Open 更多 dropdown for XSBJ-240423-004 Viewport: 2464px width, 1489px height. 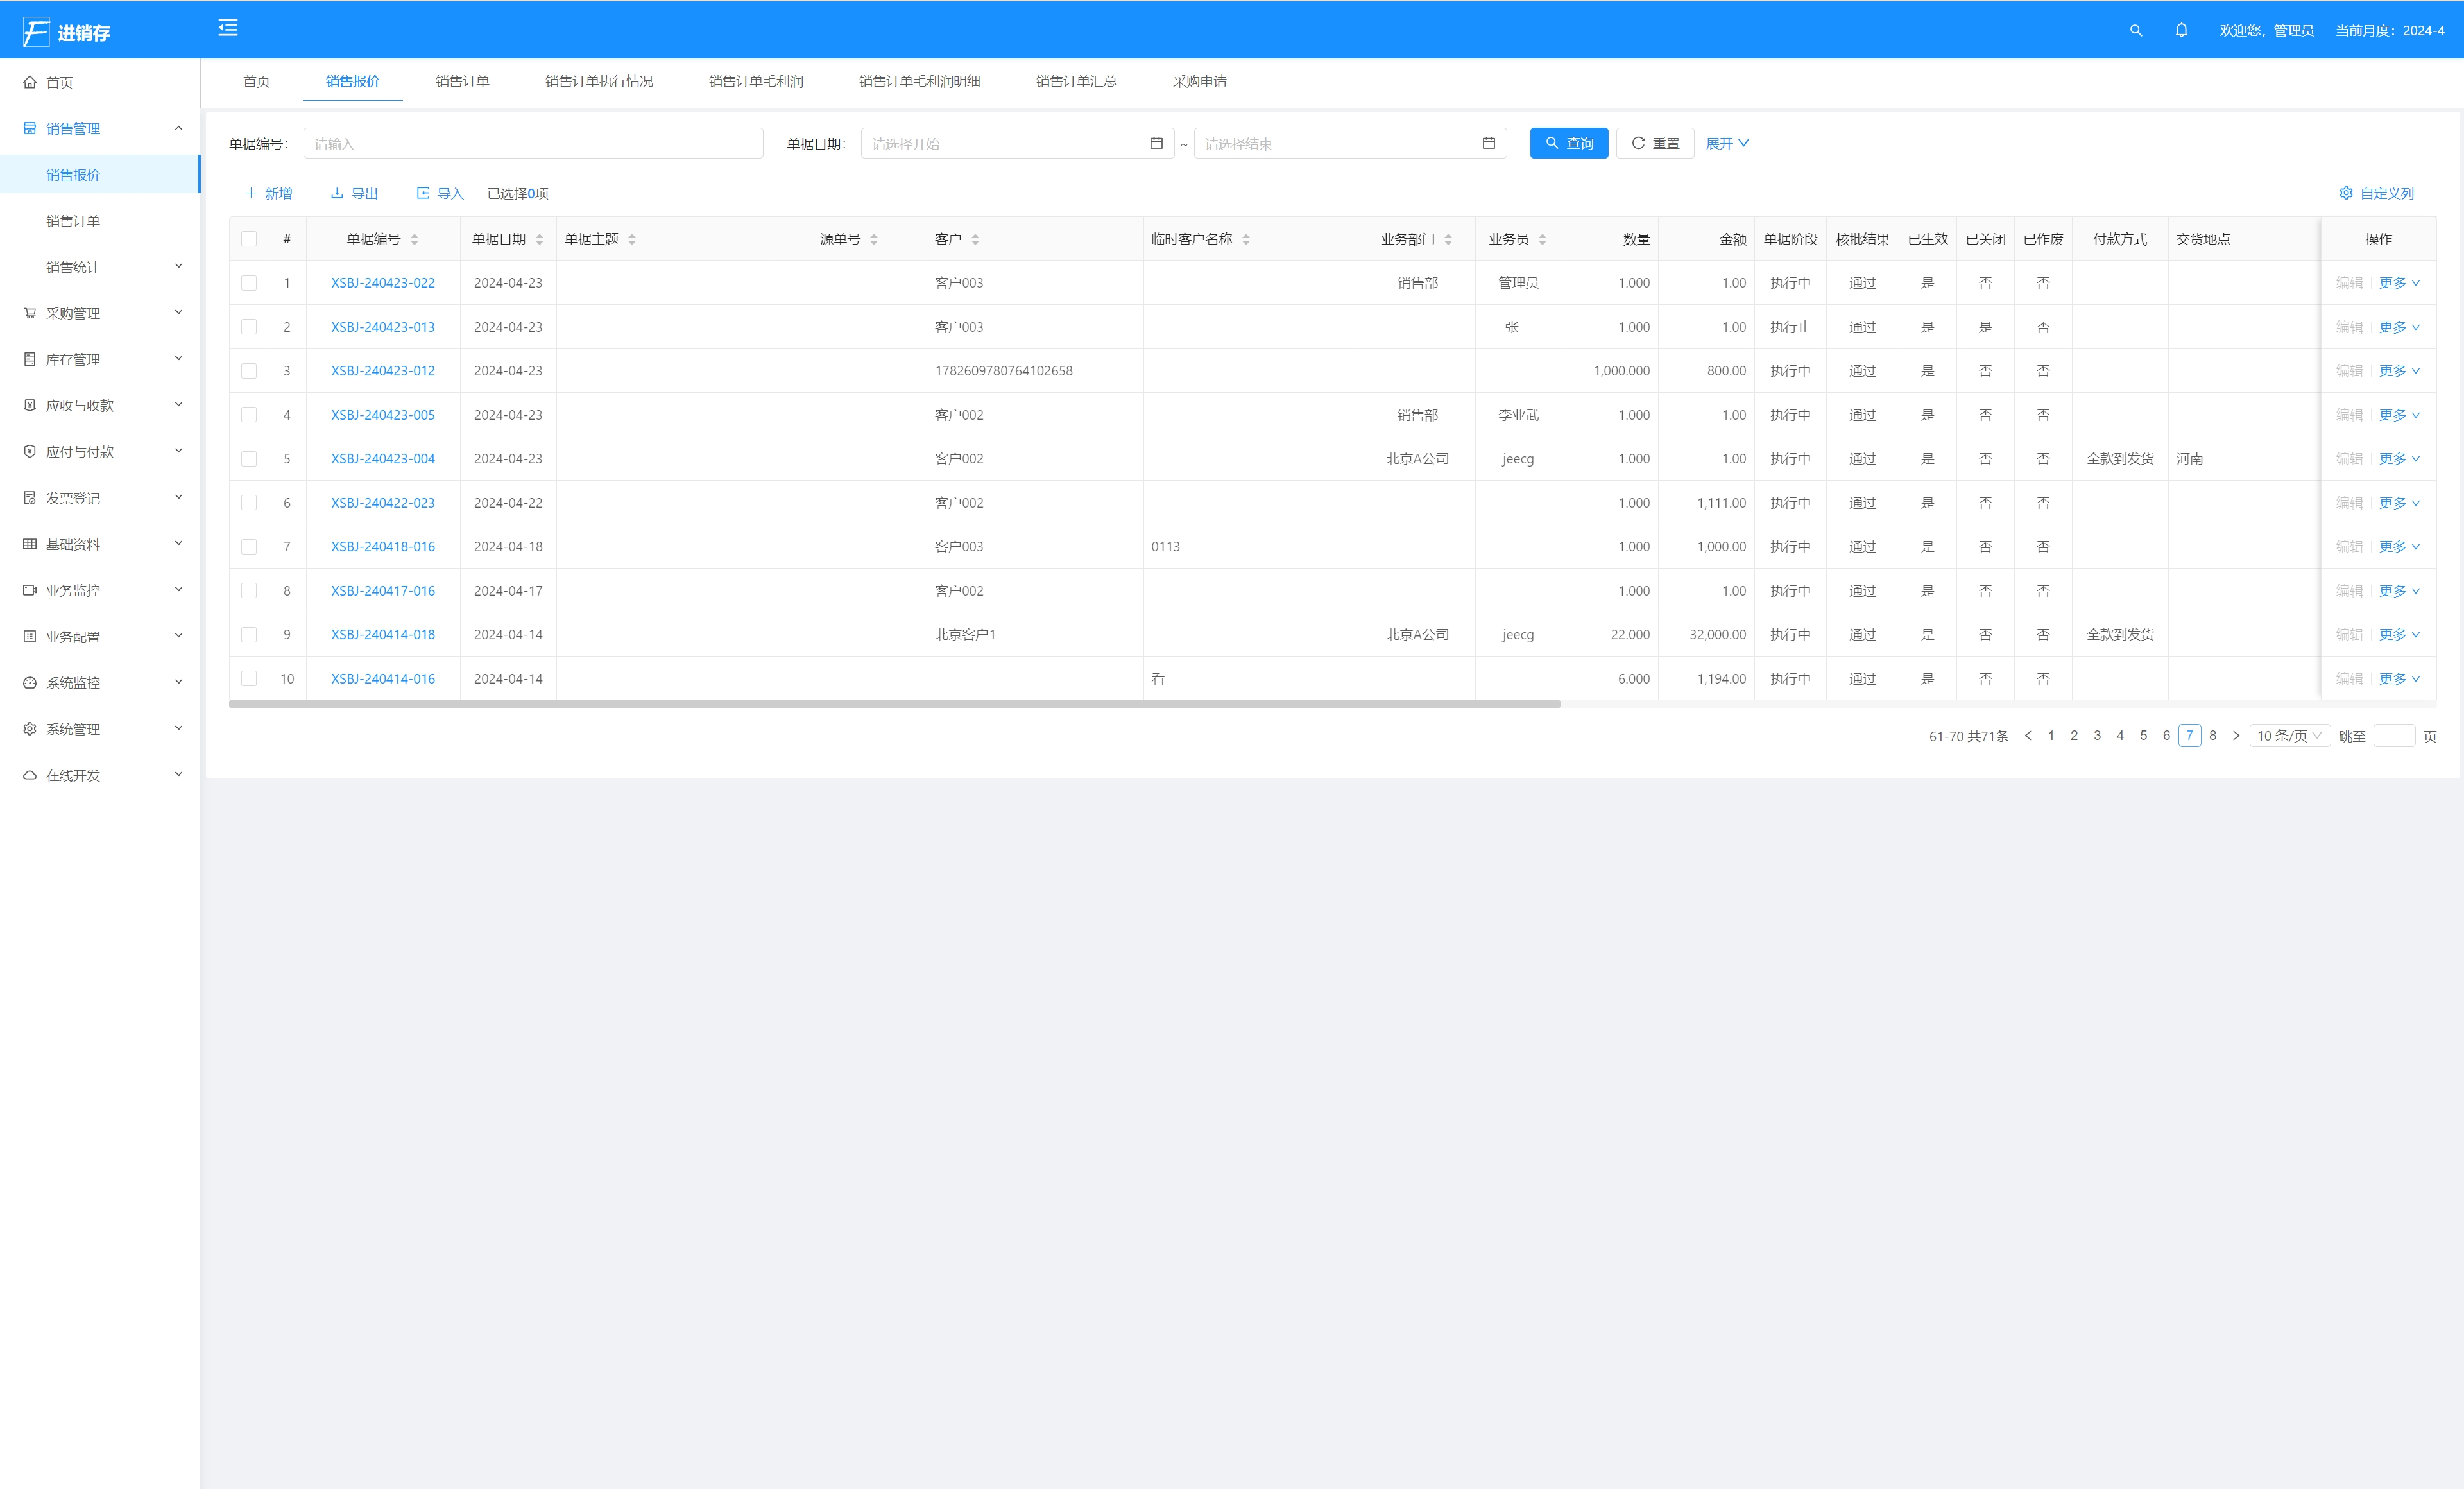(x=2399, y=459)
